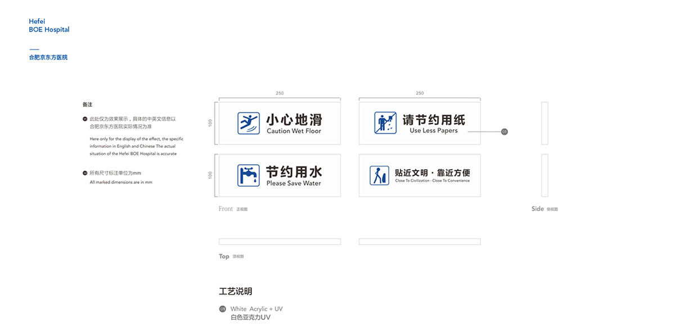Toggle the Please Save Water sign panel

click(x=280, y=175)
